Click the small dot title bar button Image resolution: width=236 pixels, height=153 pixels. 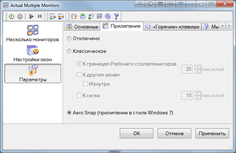click(x=191, y=4)
